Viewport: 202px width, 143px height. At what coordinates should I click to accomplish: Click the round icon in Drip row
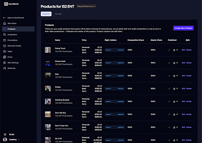click(174, 76)
